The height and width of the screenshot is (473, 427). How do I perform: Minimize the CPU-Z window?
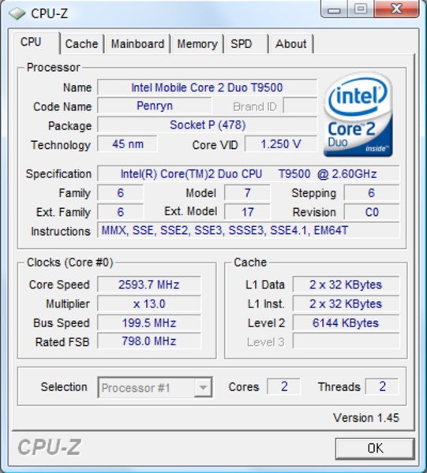point(335,9)
